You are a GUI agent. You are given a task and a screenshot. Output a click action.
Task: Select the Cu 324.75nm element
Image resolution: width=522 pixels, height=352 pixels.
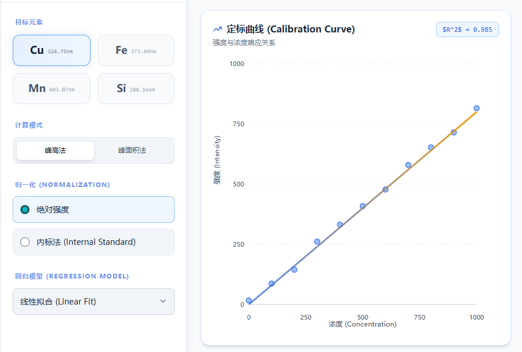point(52,50)
